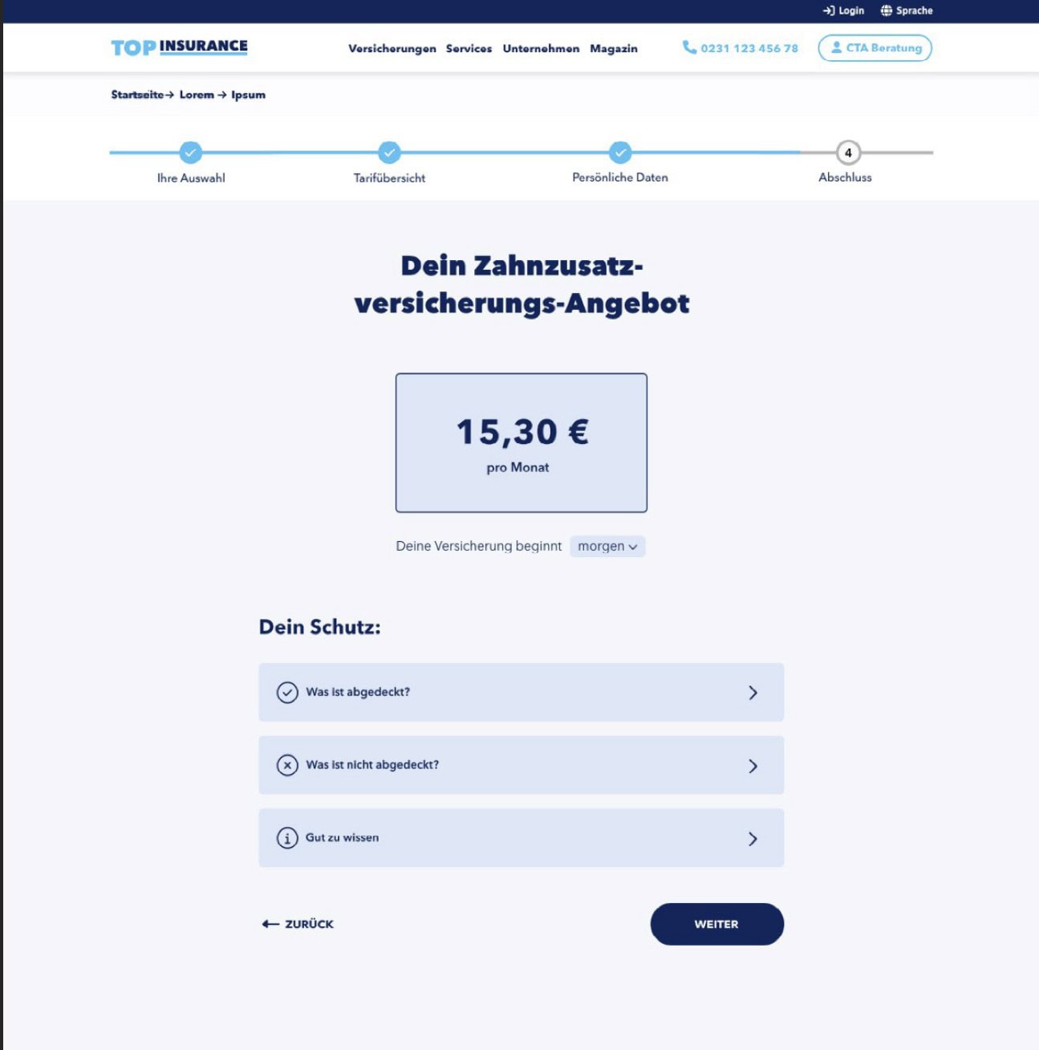This screenshot has height=1050, width=1039.
Task: Click the phone icon beside the number
Action: coord(689,47)
